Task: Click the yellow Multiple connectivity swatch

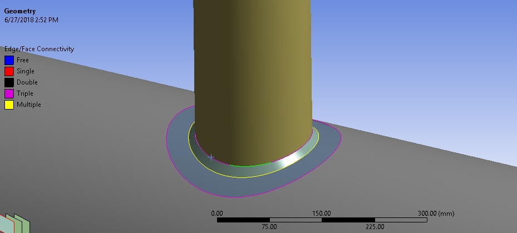Action: point(9,105)
